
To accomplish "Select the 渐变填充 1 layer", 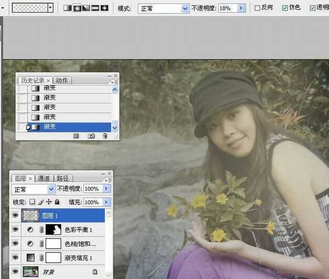I will pyautogui.click(x=78, y=258).
